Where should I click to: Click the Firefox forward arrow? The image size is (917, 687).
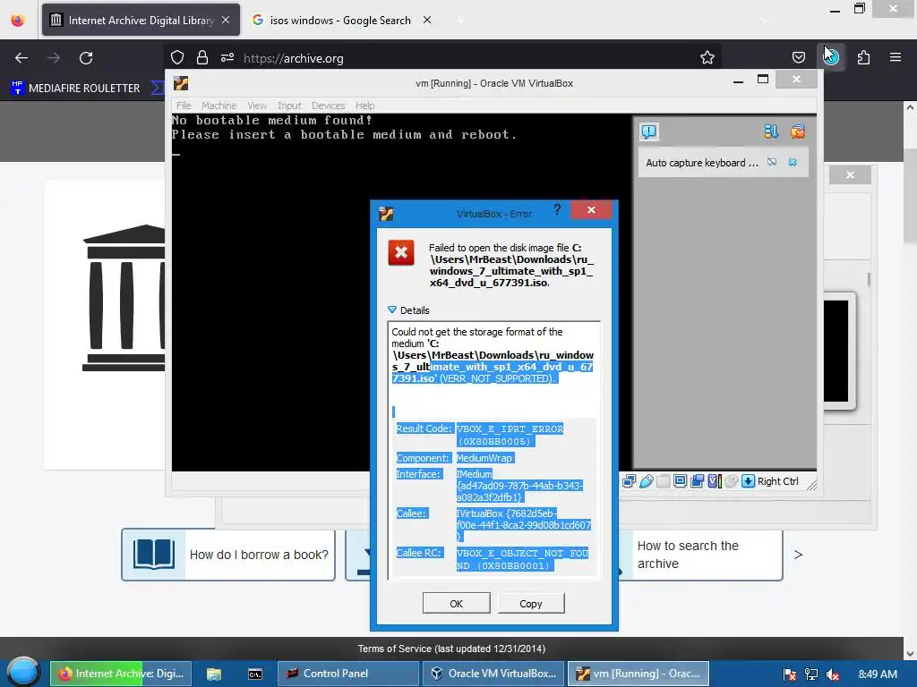point(54,58)
